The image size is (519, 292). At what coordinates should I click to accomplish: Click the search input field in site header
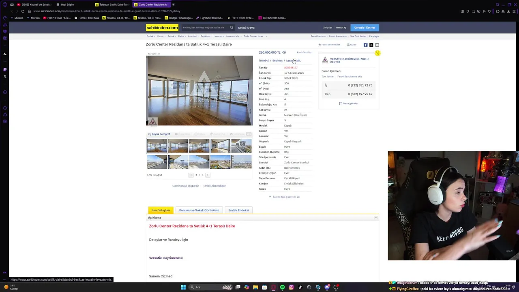(x=205, y=28)
